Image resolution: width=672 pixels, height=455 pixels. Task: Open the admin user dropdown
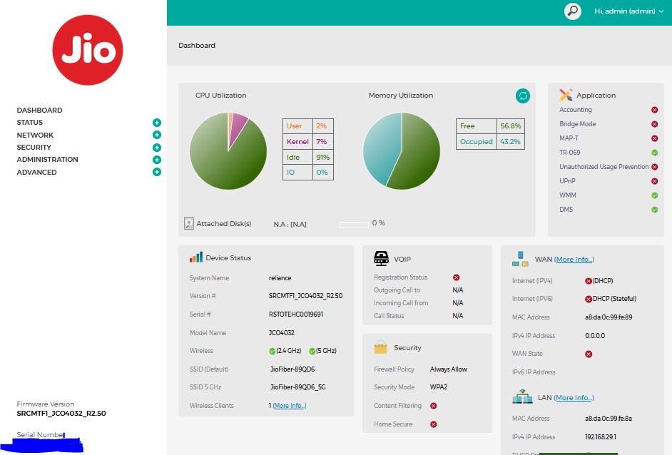(628, 11)
